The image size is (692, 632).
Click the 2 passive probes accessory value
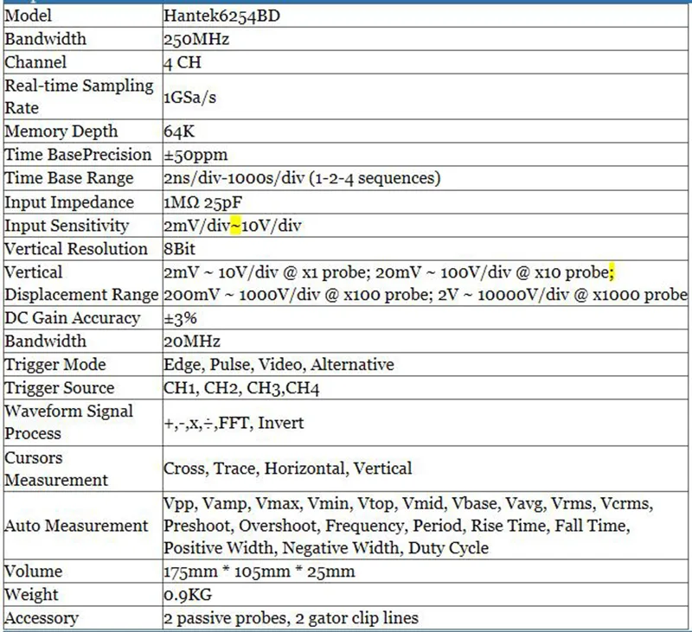pos(291,618)
